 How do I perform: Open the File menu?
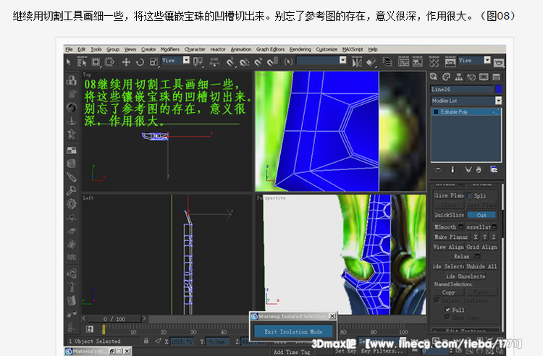[x=69, y=49]
